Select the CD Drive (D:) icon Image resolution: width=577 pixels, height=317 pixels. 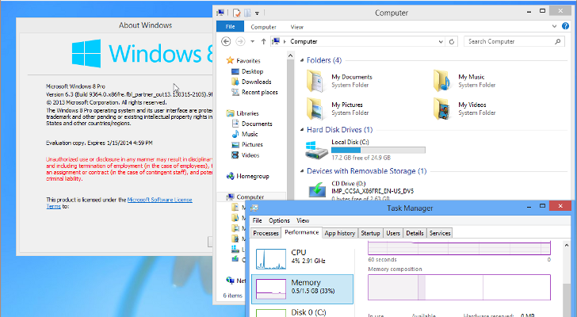pos(316,190)
